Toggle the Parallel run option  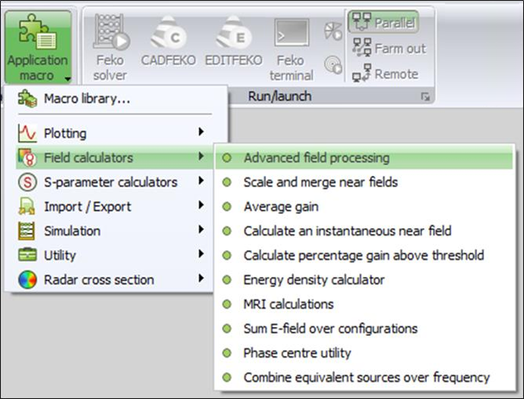(383, 23)
